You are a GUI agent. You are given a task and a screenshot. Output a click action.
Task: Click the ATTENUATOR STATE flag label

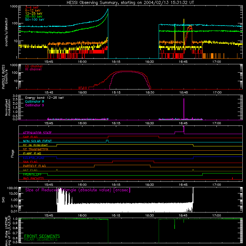click(x=37, y=133)
